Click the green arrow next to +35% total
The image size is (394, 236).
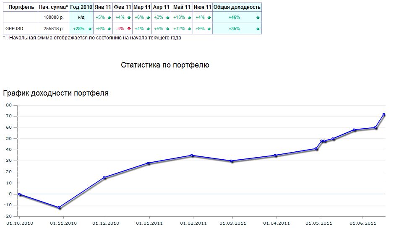click(258, 29)
